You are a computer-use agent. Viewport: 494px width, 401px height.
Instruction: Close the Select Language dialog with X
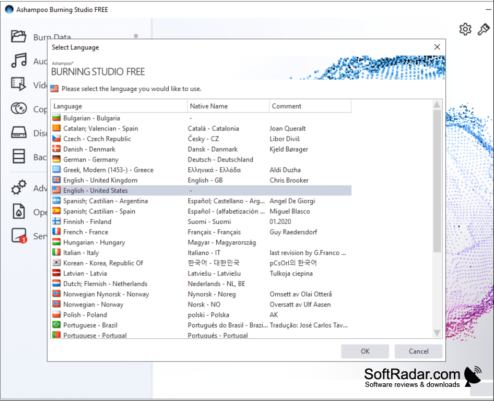tap(437, 47)
